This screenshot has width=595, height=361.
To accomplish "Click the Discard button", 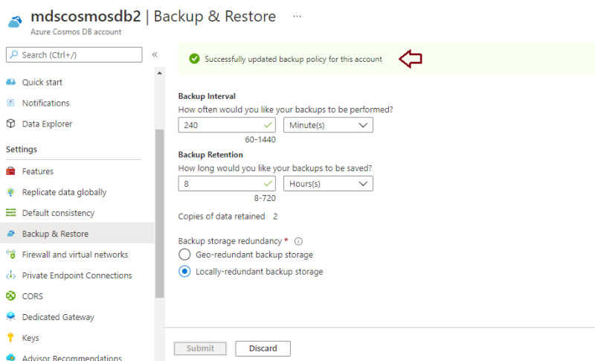I will [263, 348].
